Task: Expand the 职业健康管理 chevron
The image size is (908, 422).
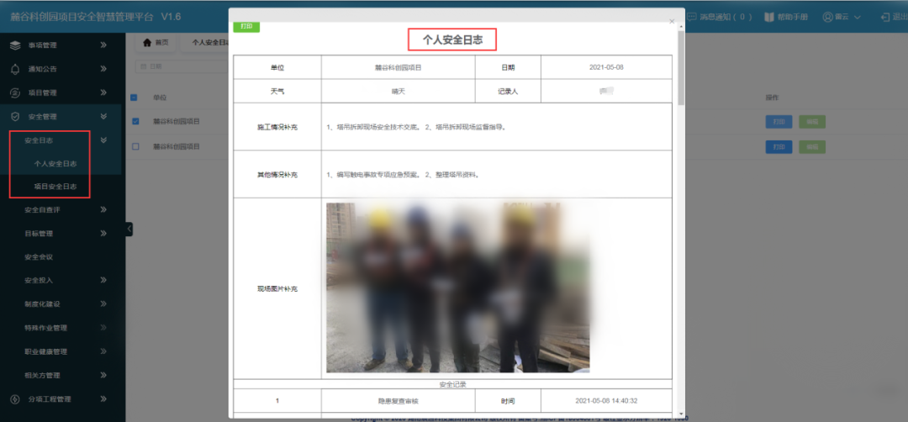Action: [x=103, y=351]
